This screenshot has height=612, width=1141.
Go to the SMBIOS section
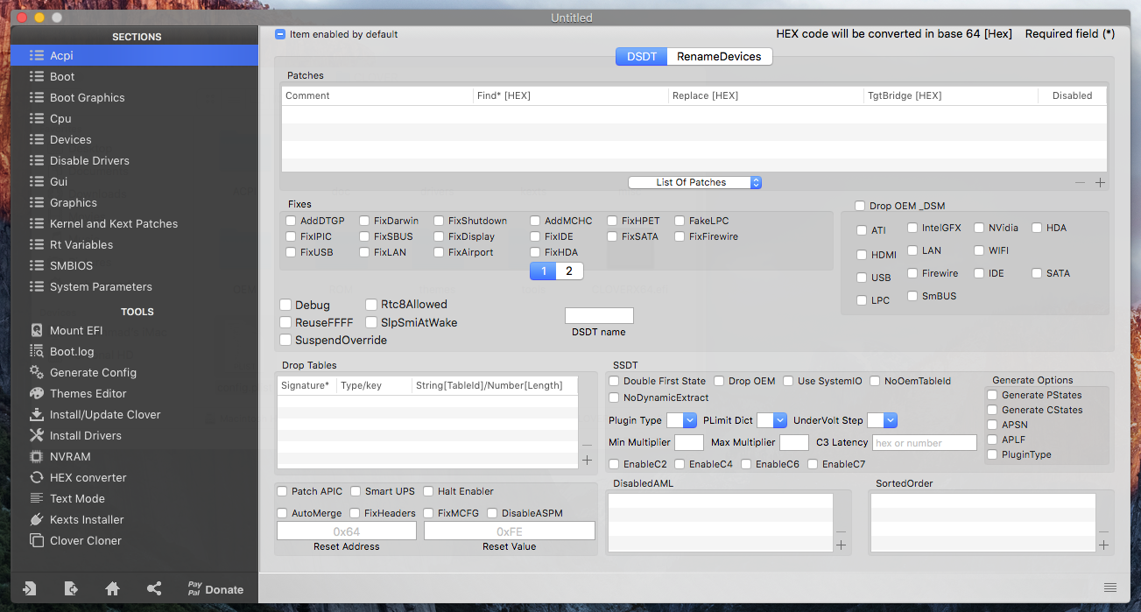coord(136,265)
